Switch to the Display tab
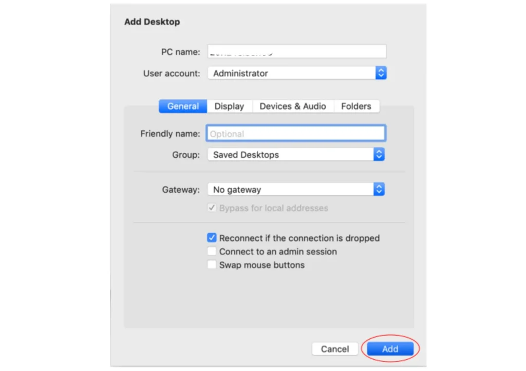The width and height of the screenshot is (526, 371). [229, 106]
